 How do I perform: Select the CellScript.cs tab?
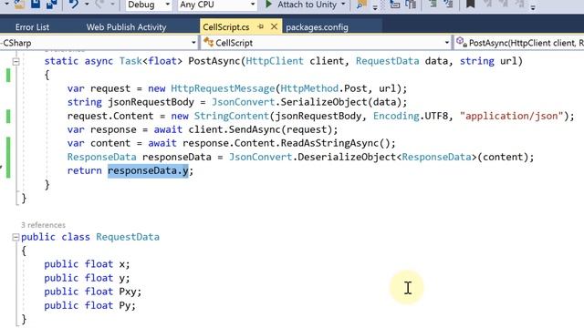pyautogui.click(x=226, y=27)
